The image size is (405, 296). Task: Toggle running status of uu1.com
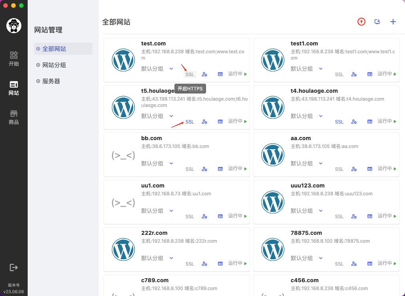click(237, 216)
